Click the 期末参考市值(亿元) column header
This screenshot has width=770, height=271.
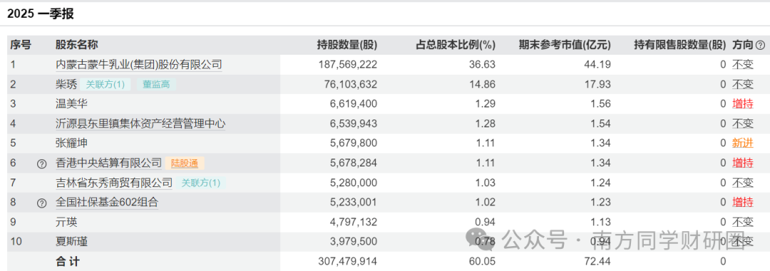[x=565, y=45]
